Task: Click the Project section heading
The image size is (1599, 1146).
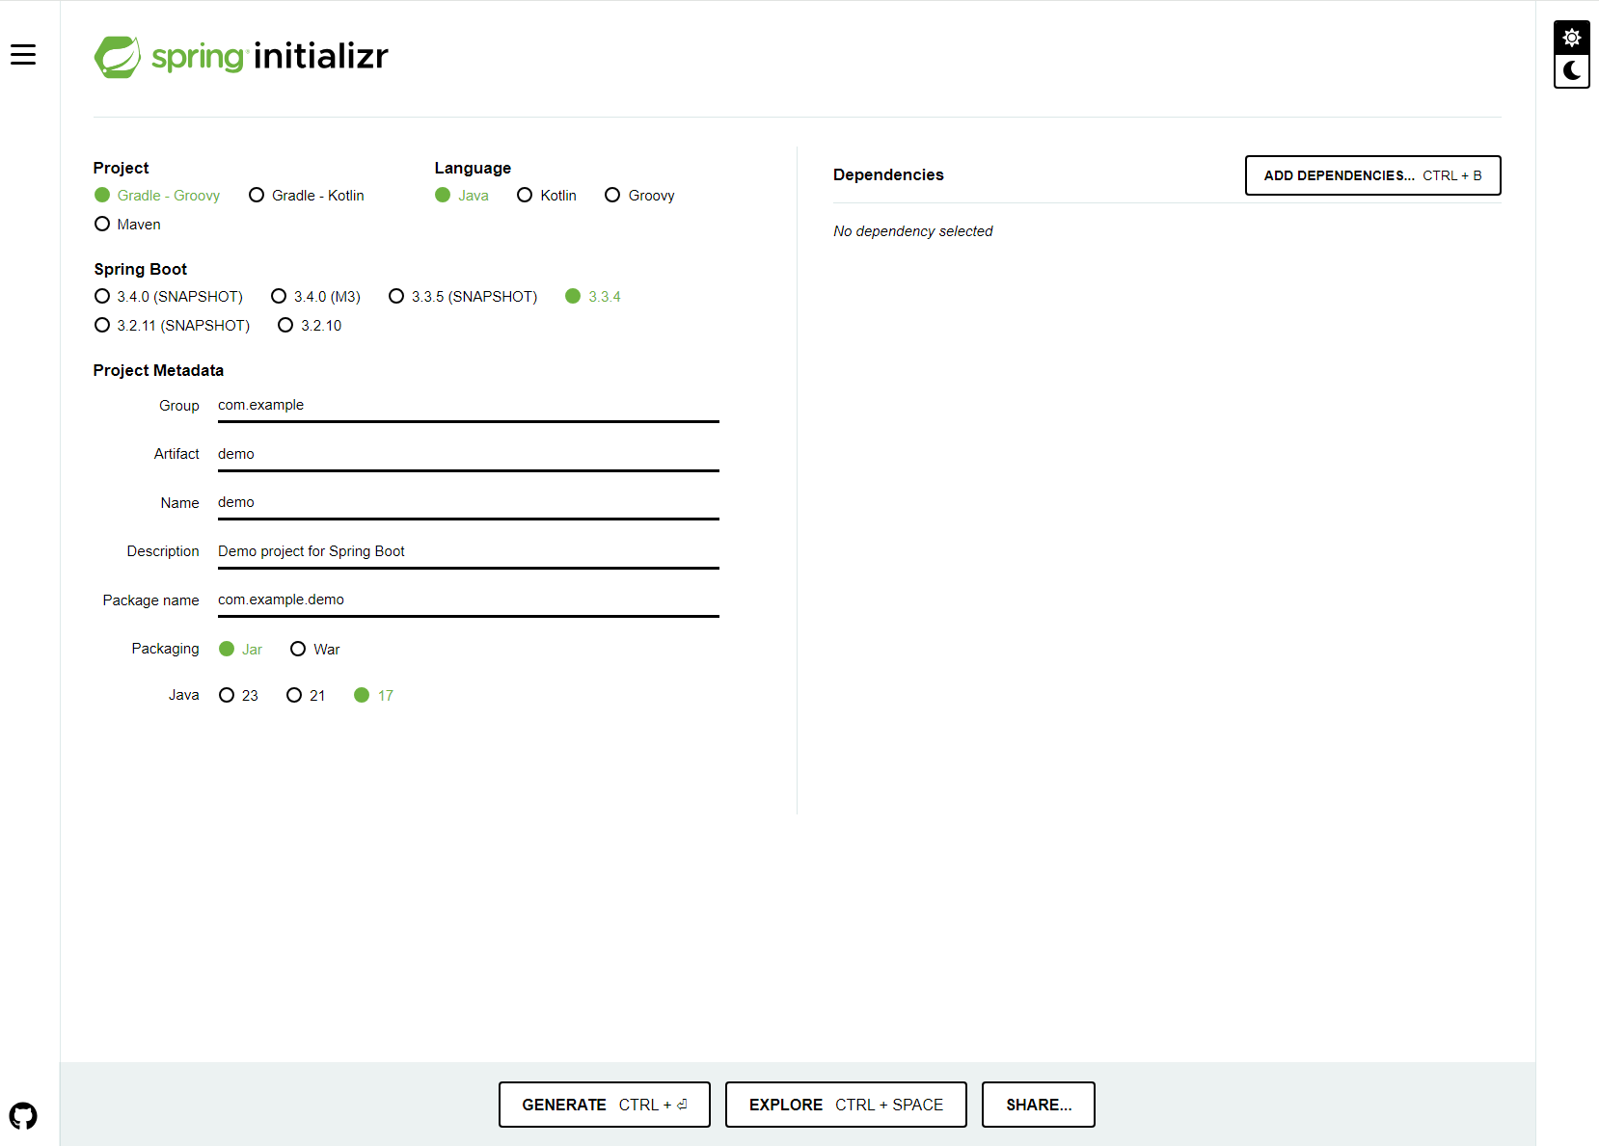Action: click(122, 168)
